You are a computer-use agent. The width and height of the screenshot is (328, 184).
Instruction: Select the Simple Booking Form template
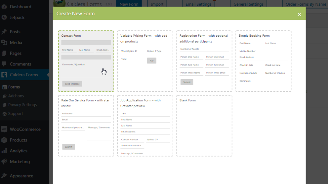point(263,61)
